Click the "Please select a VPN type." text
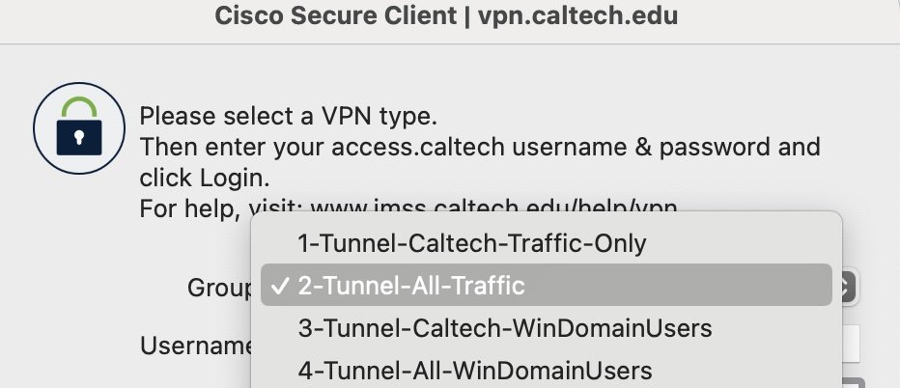900x388 pixels. tap(289, 118)
